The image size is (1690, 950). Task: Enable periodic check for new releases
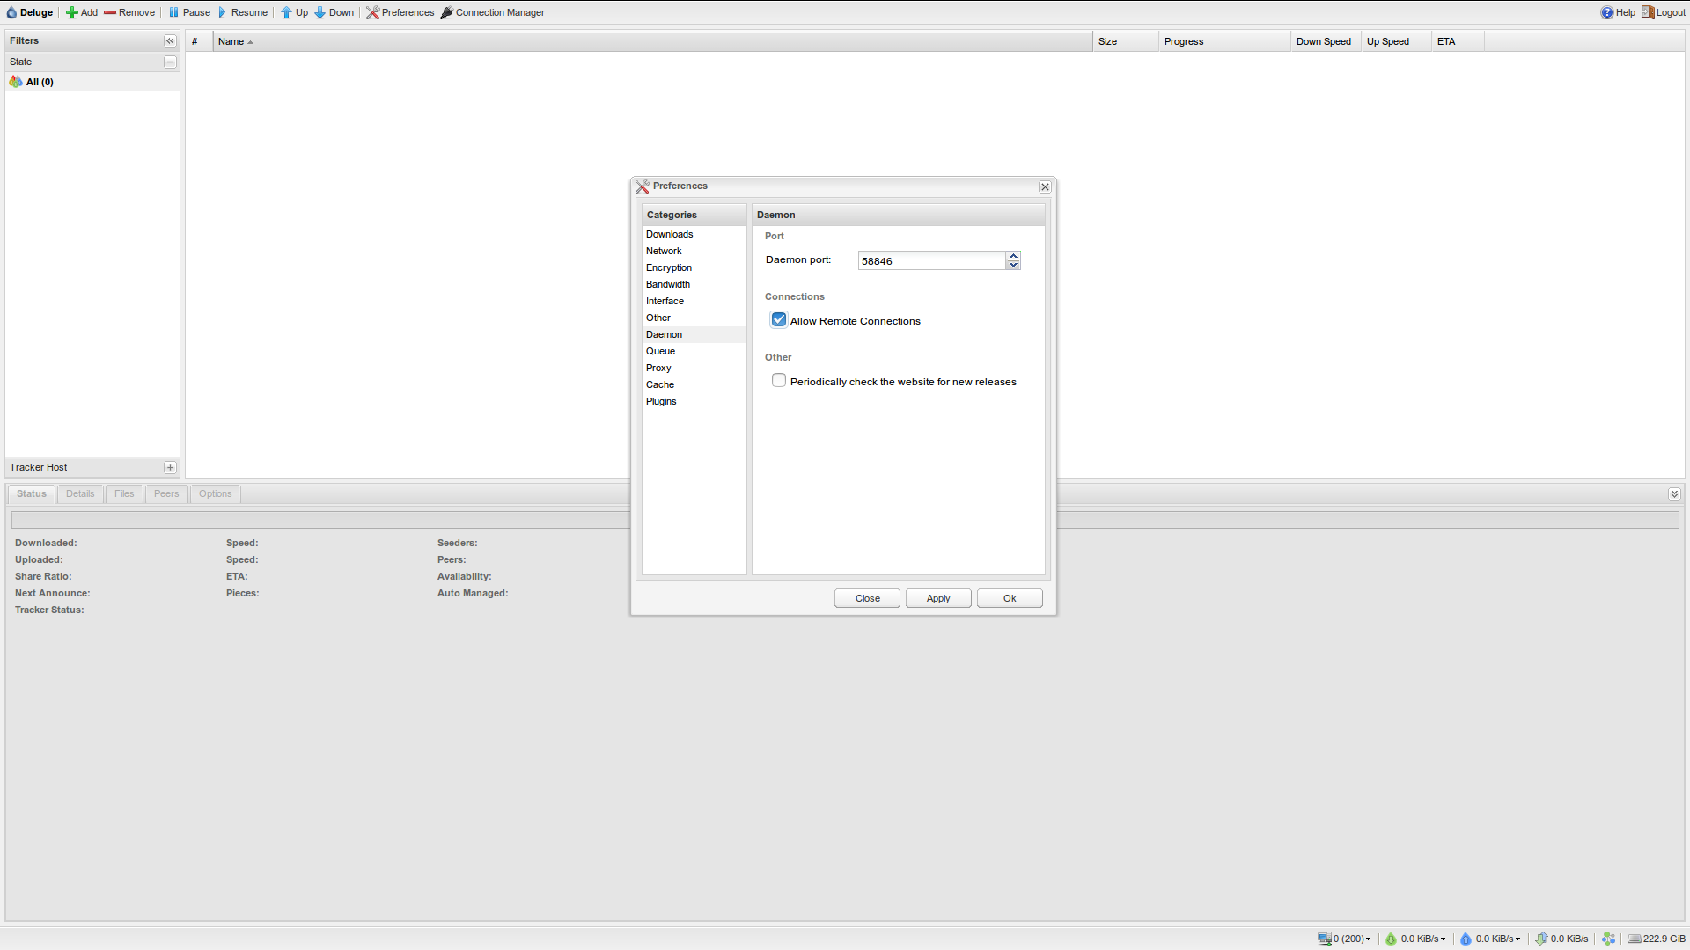click(x=779, y=381)
